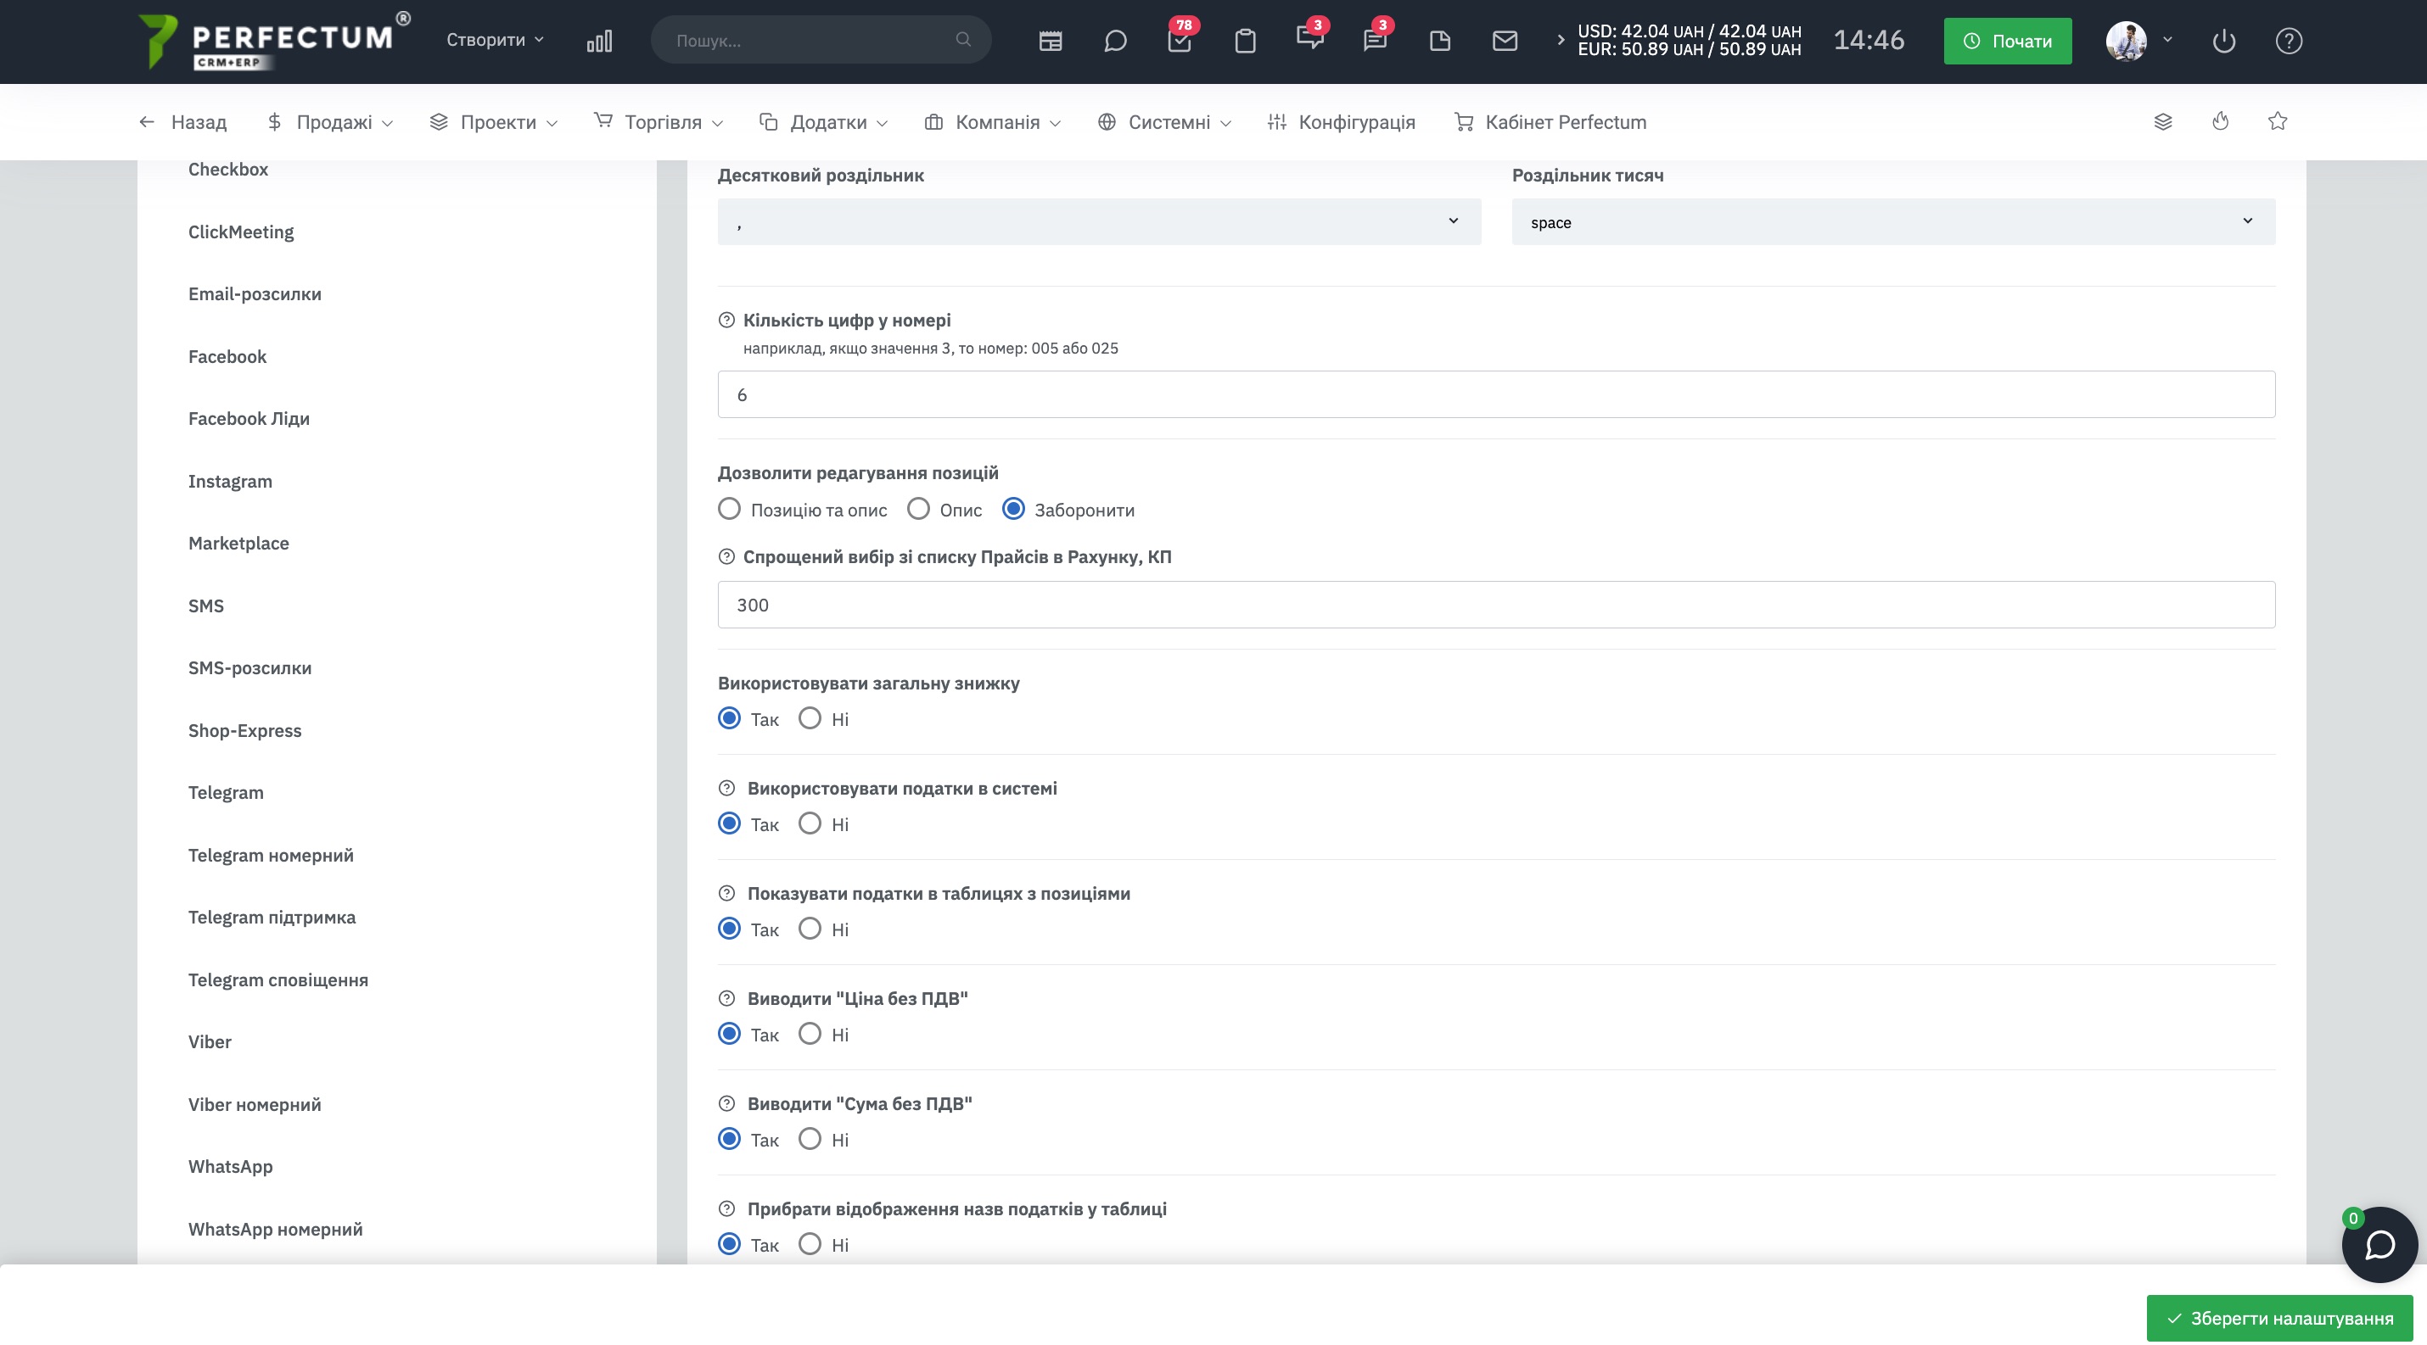Open the Роздільник тисяч dropdown

coord(1892,221)
